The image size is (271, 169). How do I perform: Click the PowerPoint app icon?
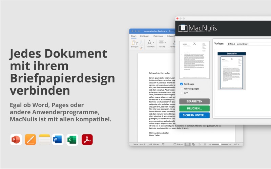pyautogui.click(x=16, y=140)
